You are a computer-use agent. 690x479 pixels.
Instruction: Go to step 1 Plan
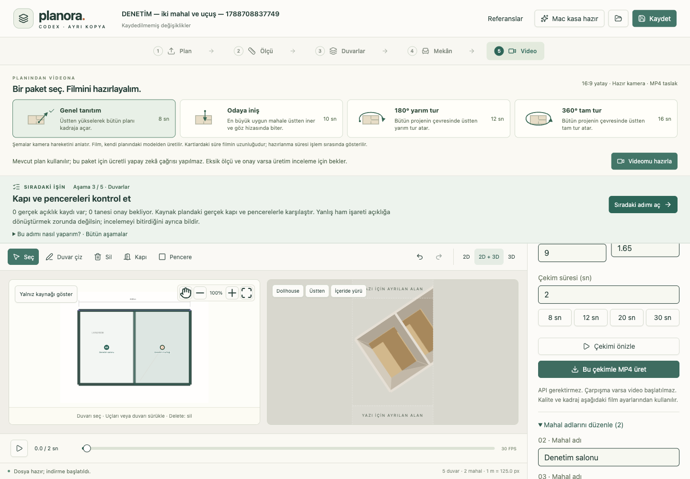point(172,51)
